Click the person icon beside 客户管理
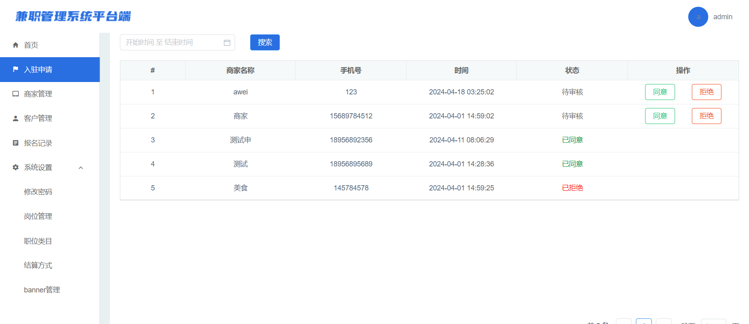Image resolution: width=749 pixels, height=324 pixels. tap(16, 118)
